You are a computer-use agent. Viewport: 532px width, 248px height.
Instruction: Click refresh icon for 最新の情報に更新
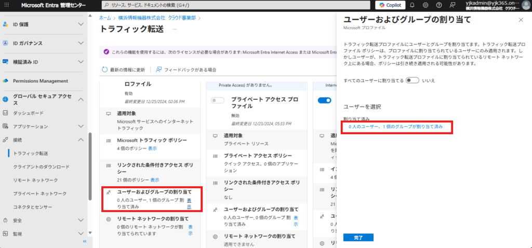tap(106, 69)
